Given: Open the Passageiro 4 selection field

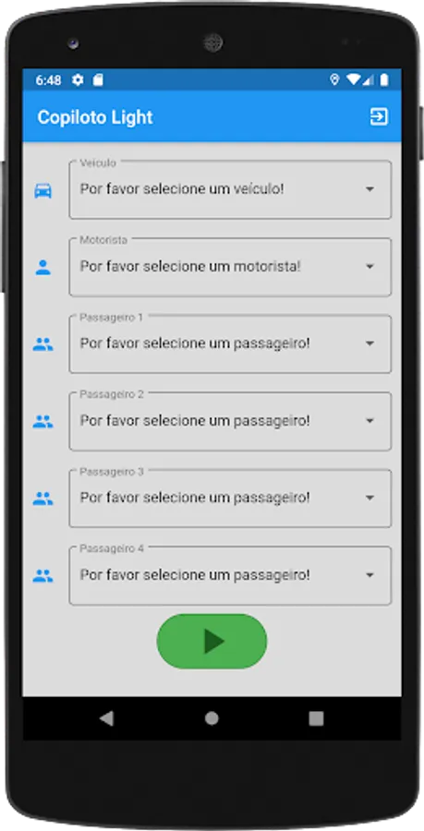Looking at the screenshot, I should tap(230, 575).
